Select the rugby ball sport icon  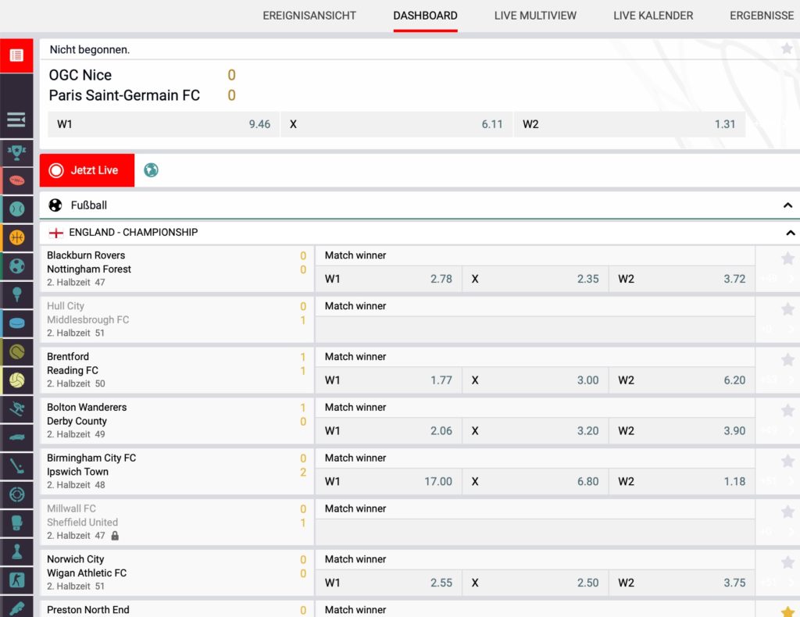click(16, 180)
